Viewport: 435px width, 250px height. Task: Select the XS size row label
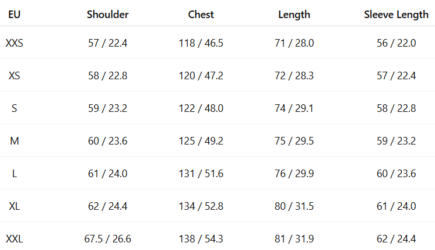(14, 75)
